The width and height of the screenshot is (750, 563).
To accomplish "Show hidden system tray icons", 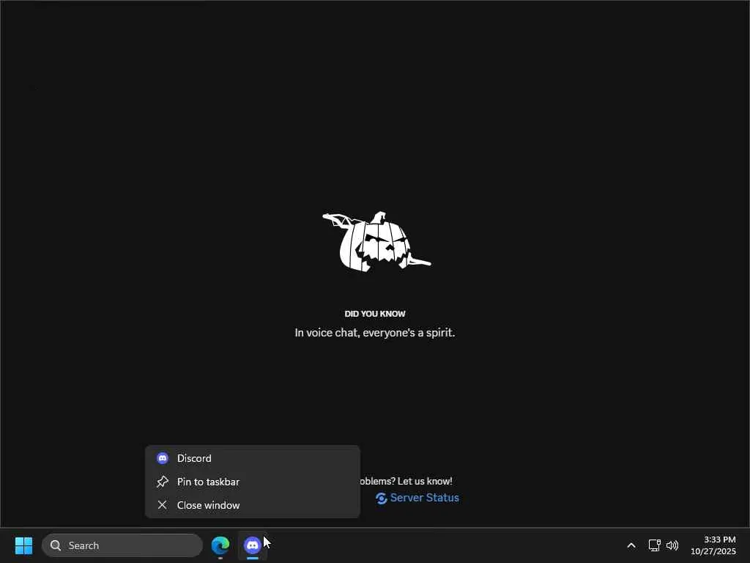I will 631,545.
